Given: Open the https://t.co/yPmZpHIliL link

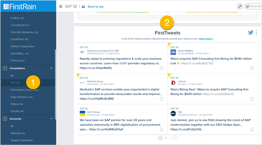Looking at the screenshot, I should coord(186,129).
